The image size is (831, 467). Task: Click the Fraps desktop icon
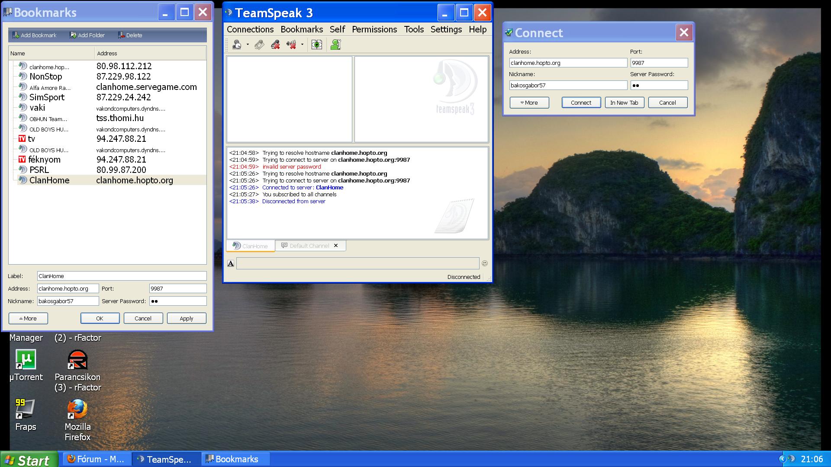coord(26,415)
